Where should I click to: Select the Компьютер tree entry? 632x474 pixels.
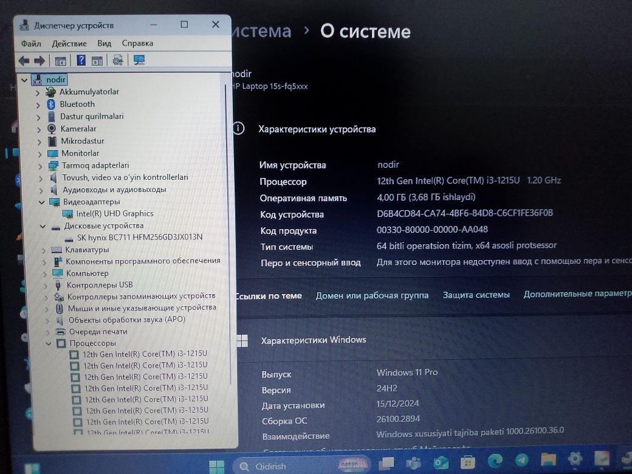click(87, 273)
